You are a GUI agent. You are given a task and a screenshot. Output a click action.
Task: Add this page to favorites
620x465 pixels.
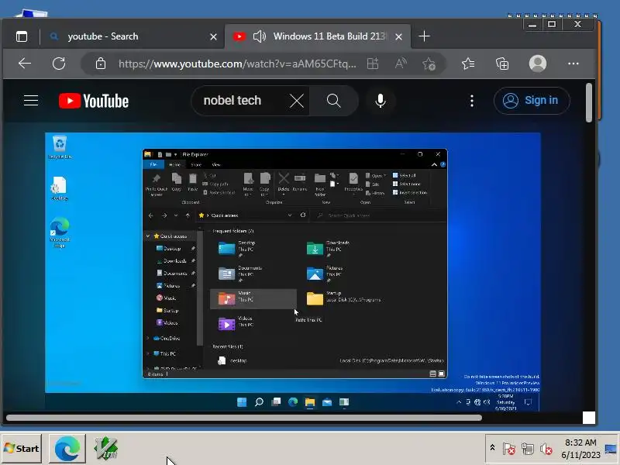[429, 64]
